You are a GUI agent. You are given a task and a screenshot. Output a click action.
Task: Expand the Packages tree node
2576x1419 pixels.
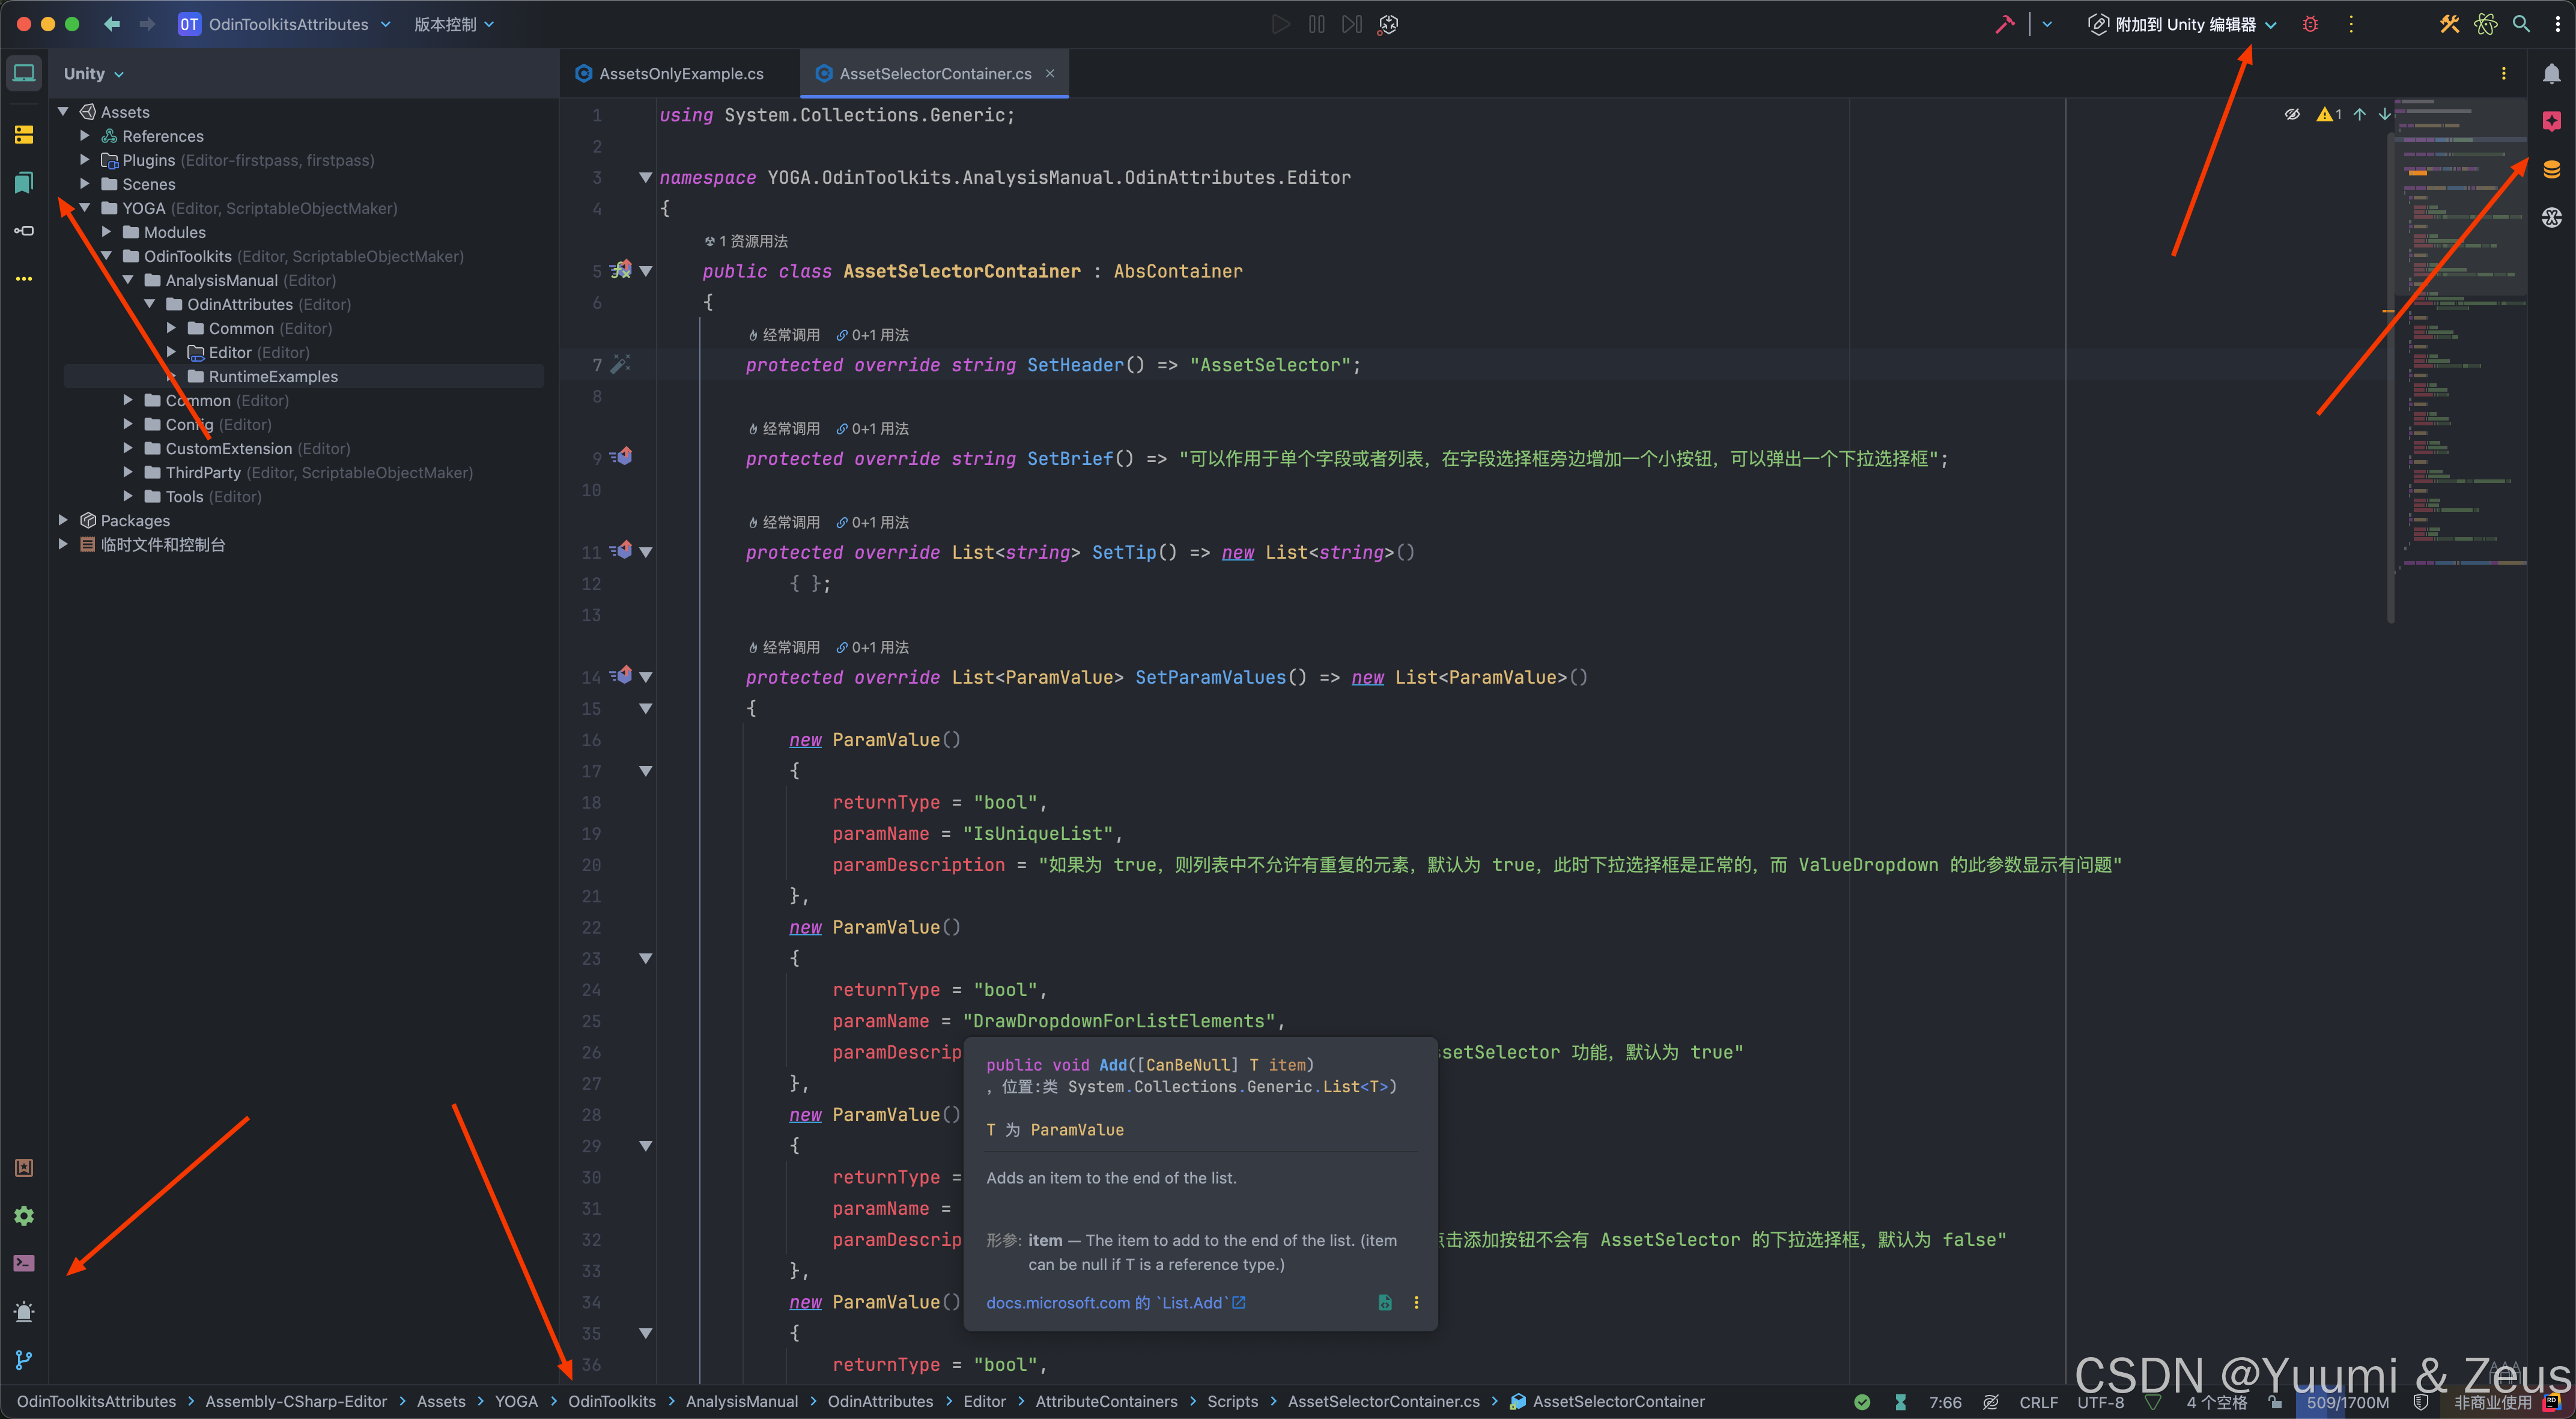coord(63,520)
